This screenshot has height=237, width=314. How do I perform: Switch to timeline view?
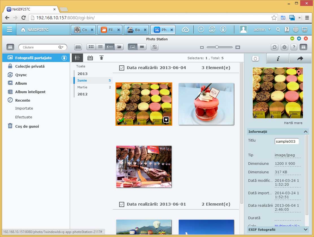[110, 47]
